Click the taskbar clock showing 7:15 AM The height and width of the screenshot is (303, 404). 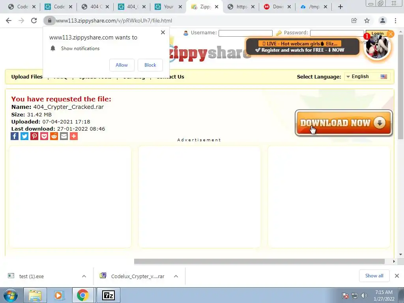(383, 296)
